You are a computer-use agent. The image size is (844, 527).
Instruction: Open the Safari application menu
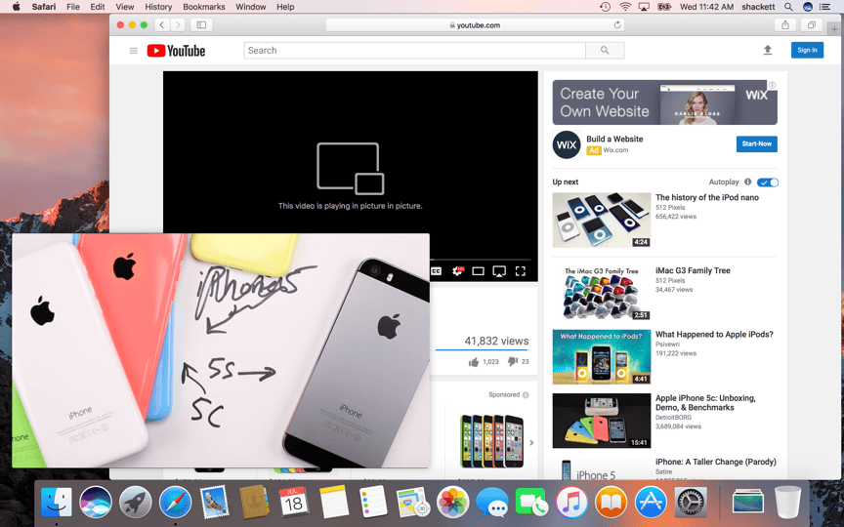44,7
